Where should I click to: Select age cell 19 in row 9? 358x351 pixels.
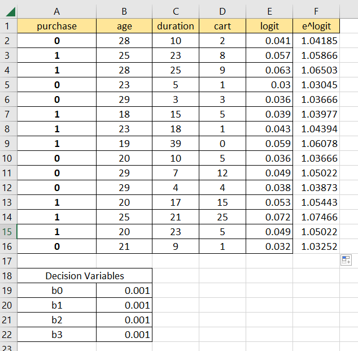[x=124, y=144]
